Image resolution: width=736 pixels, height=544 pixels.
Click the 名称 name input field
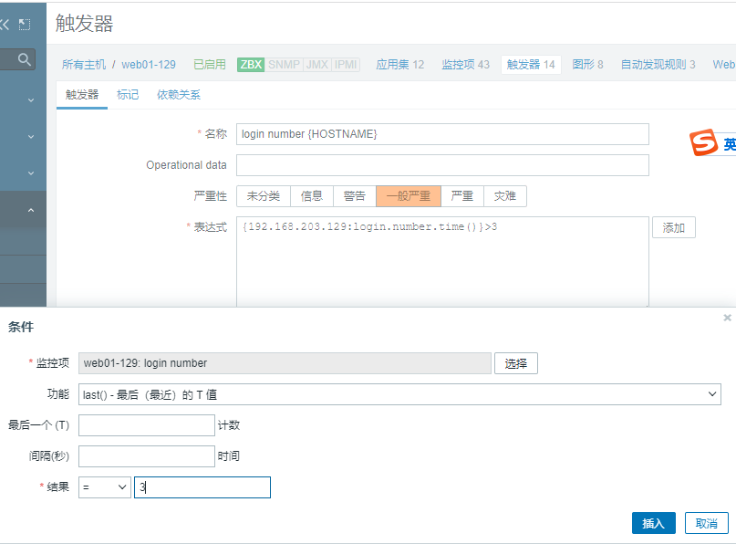[x=442, y=134]
